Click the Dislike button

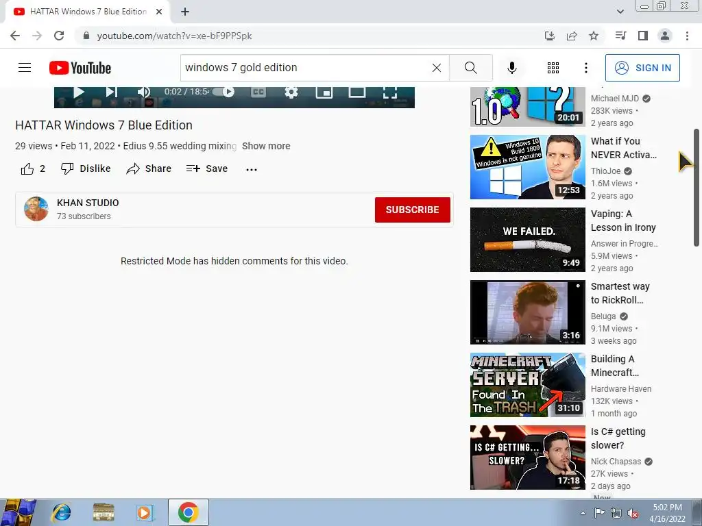86,168
